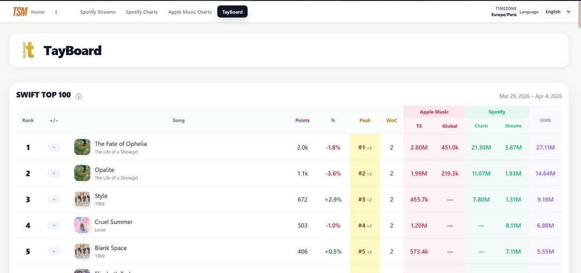
Task: Sort by Rank column header
Action: coord(28,120)
